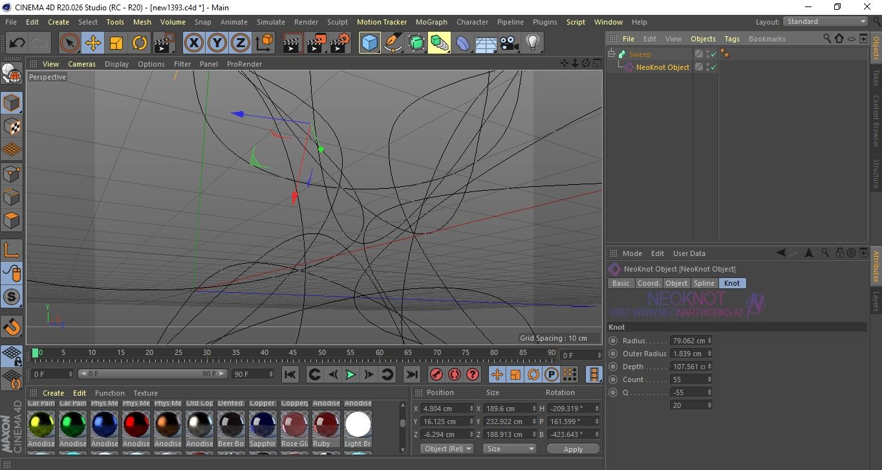
Task: Click Render View clapperboard icon
Action: [294, 43]
